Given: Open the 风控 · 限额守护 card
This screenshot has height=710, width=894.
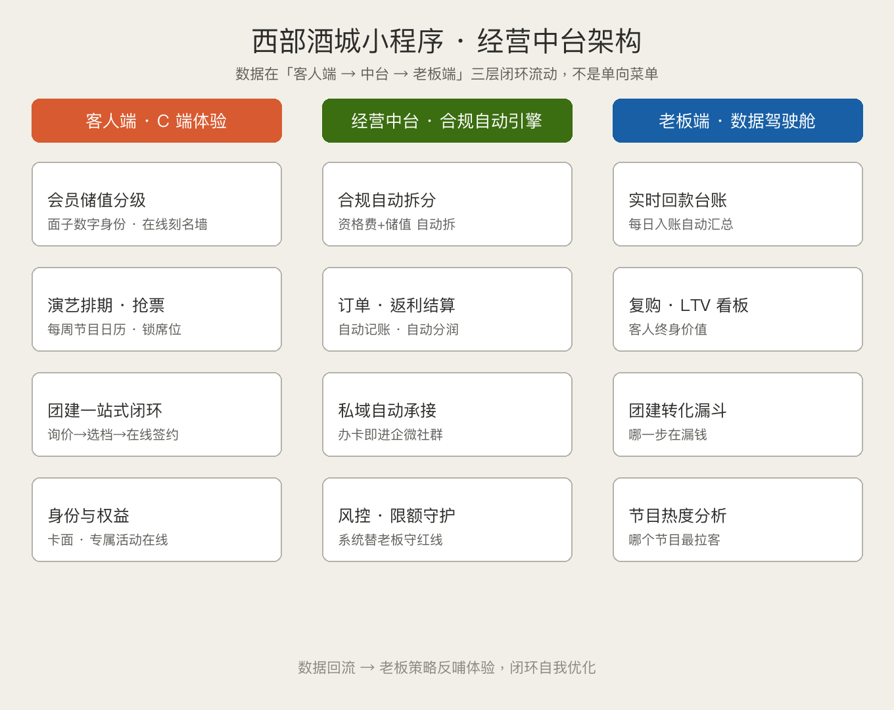Looking at the screenshot, I should coord(447,520).
